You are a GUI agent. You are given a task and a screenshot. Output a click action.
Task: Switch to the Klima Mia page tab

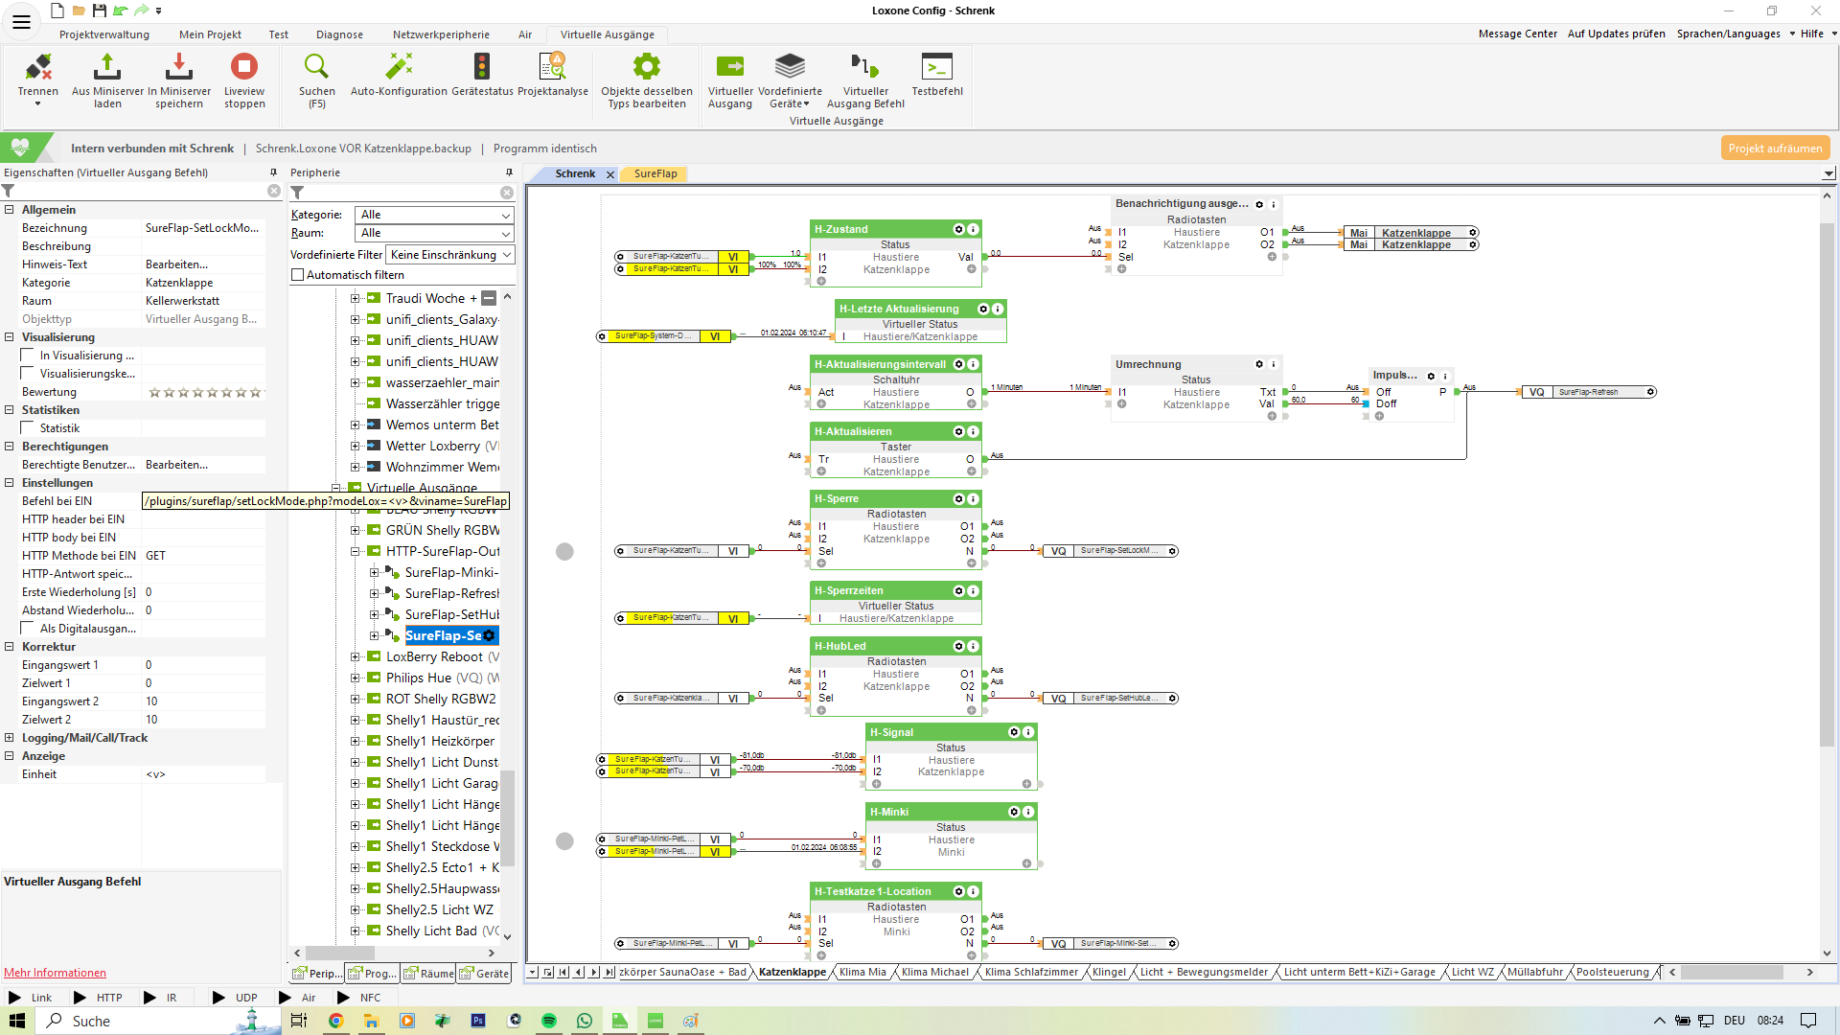(862, 973)
